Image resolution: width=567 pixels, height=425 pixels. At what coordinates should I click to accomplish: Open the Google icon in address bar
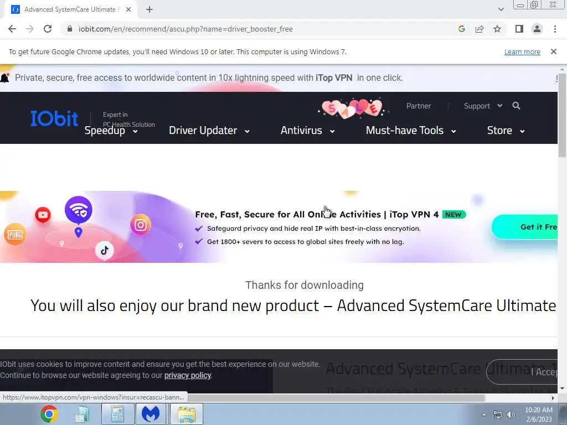point(461,29)
